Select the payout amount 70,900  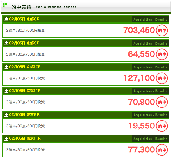pyautogui.click(x=142, y=102)
